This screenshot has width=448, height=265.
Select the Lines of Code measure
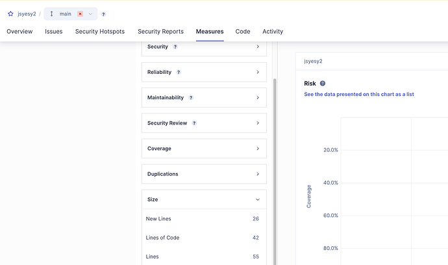coord(204,238)
